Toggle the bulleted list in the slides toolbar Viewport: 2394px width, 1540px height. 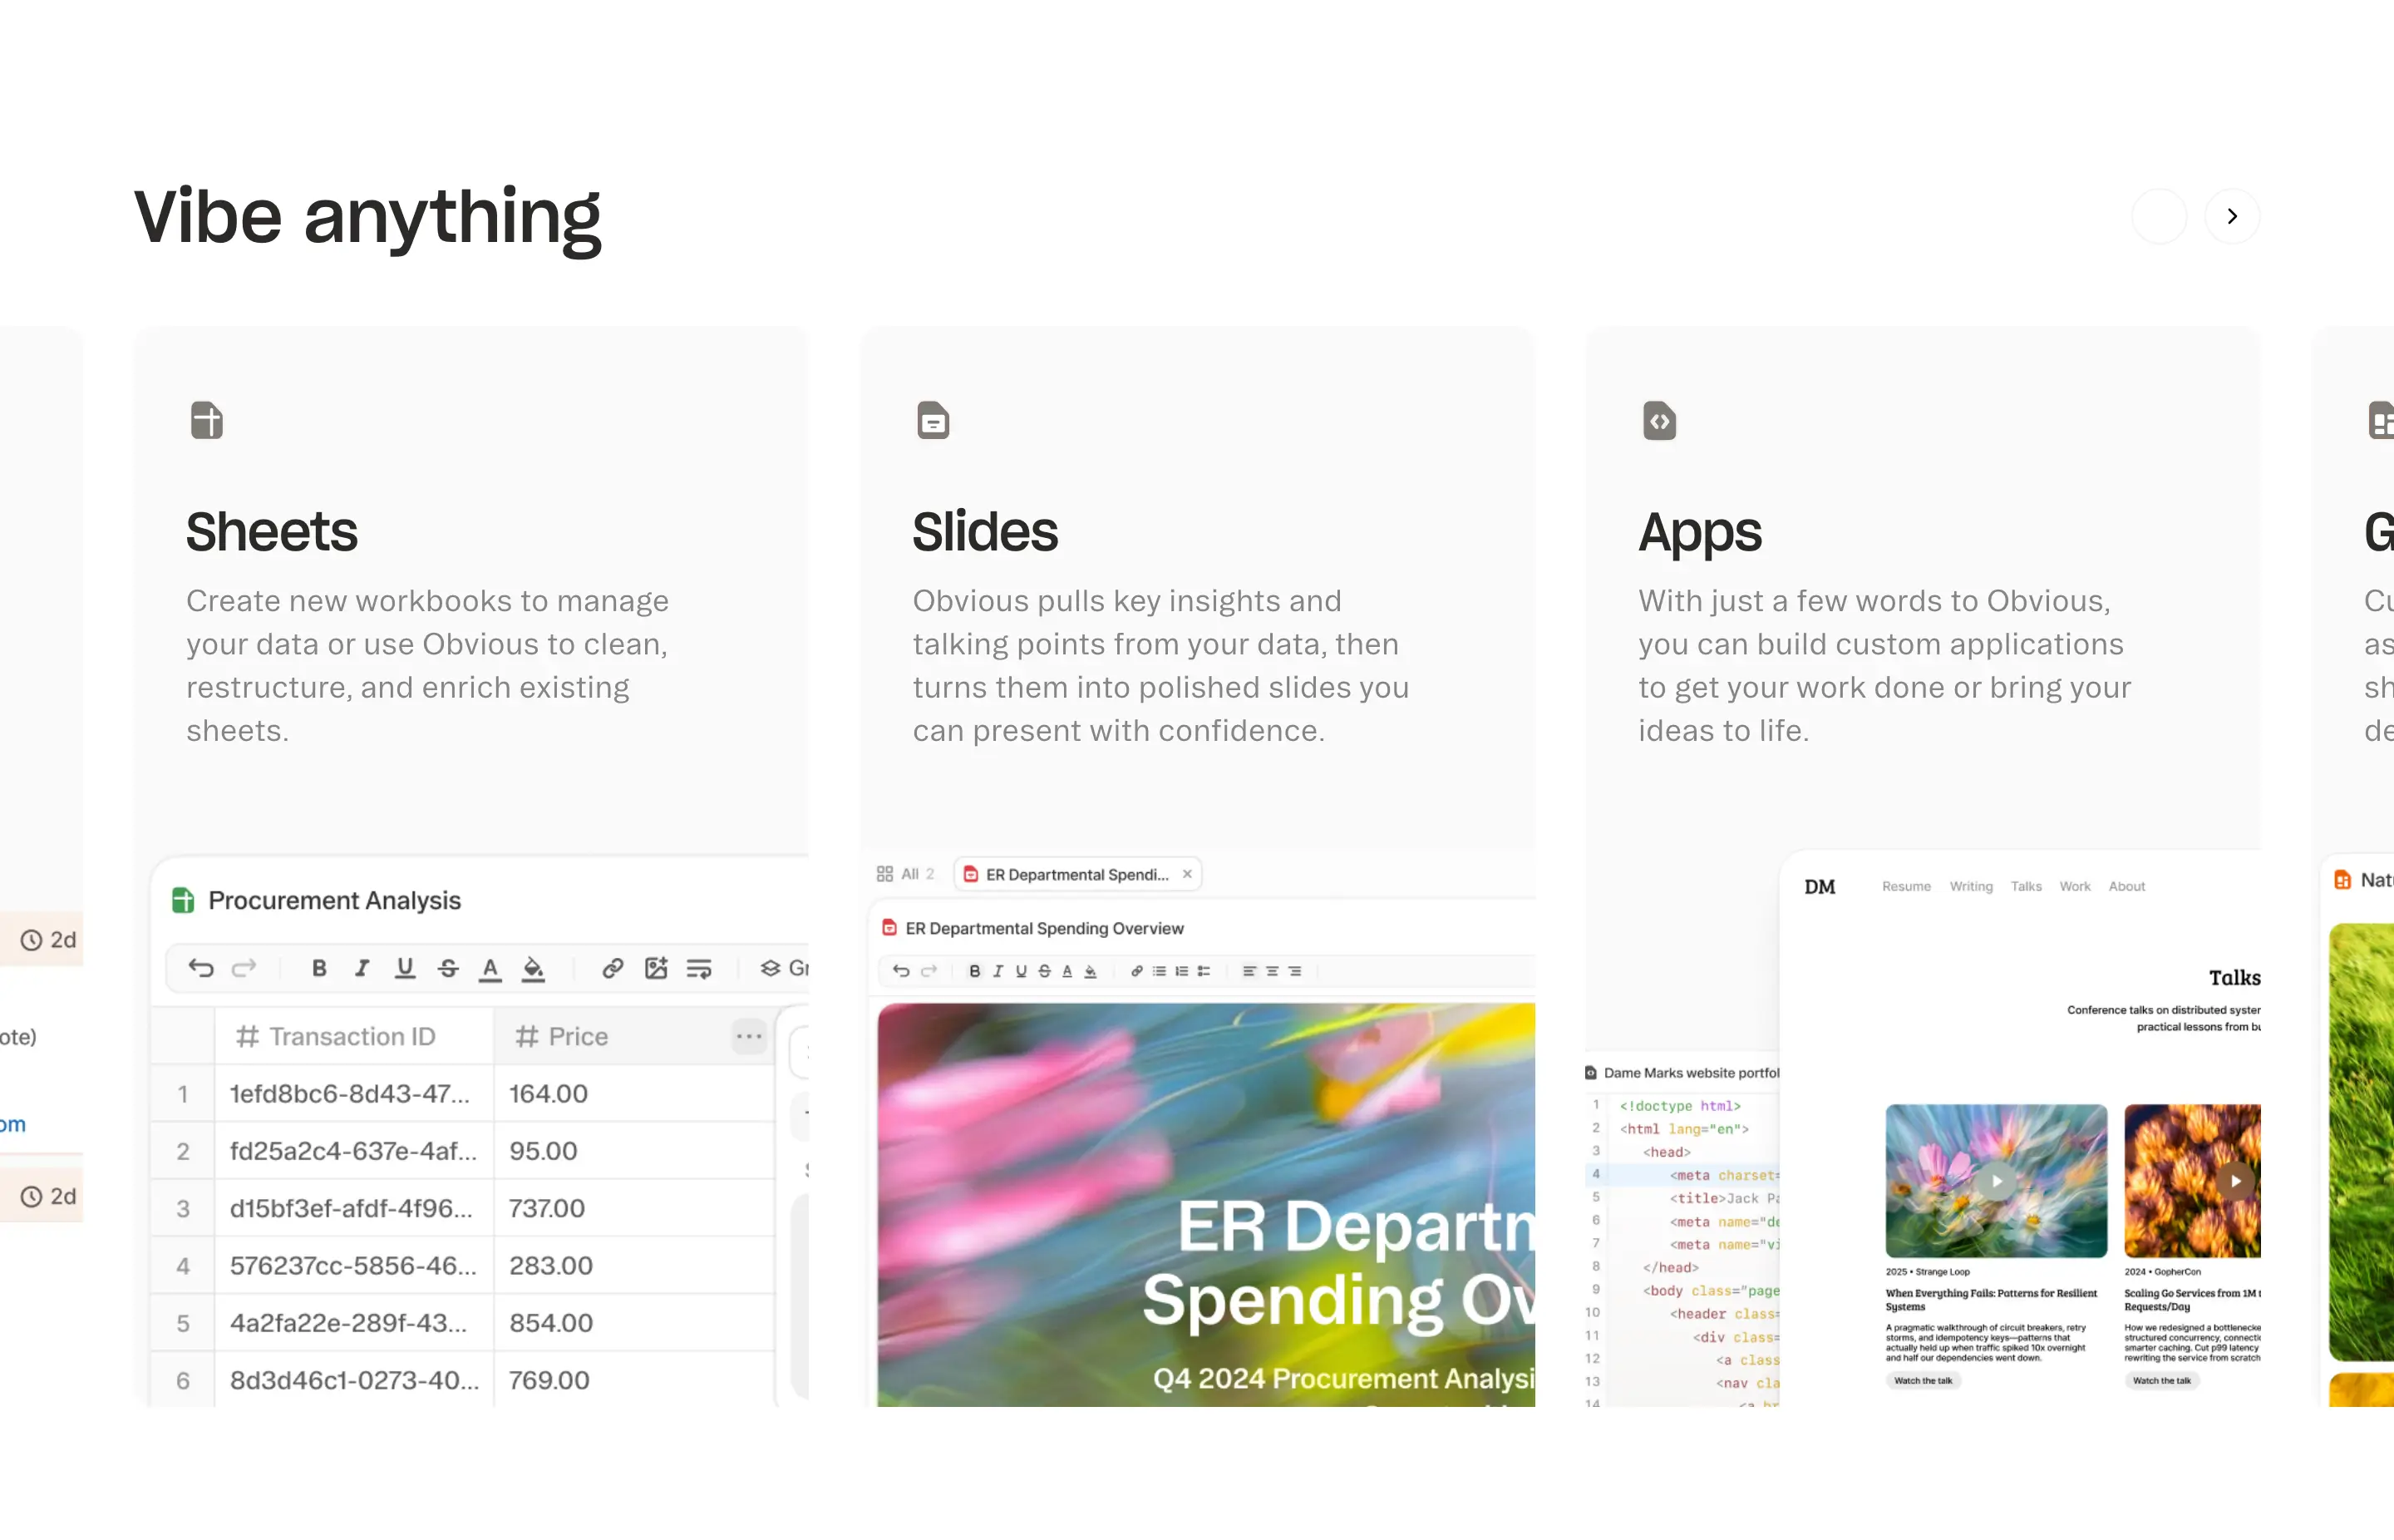(1160, 971)
